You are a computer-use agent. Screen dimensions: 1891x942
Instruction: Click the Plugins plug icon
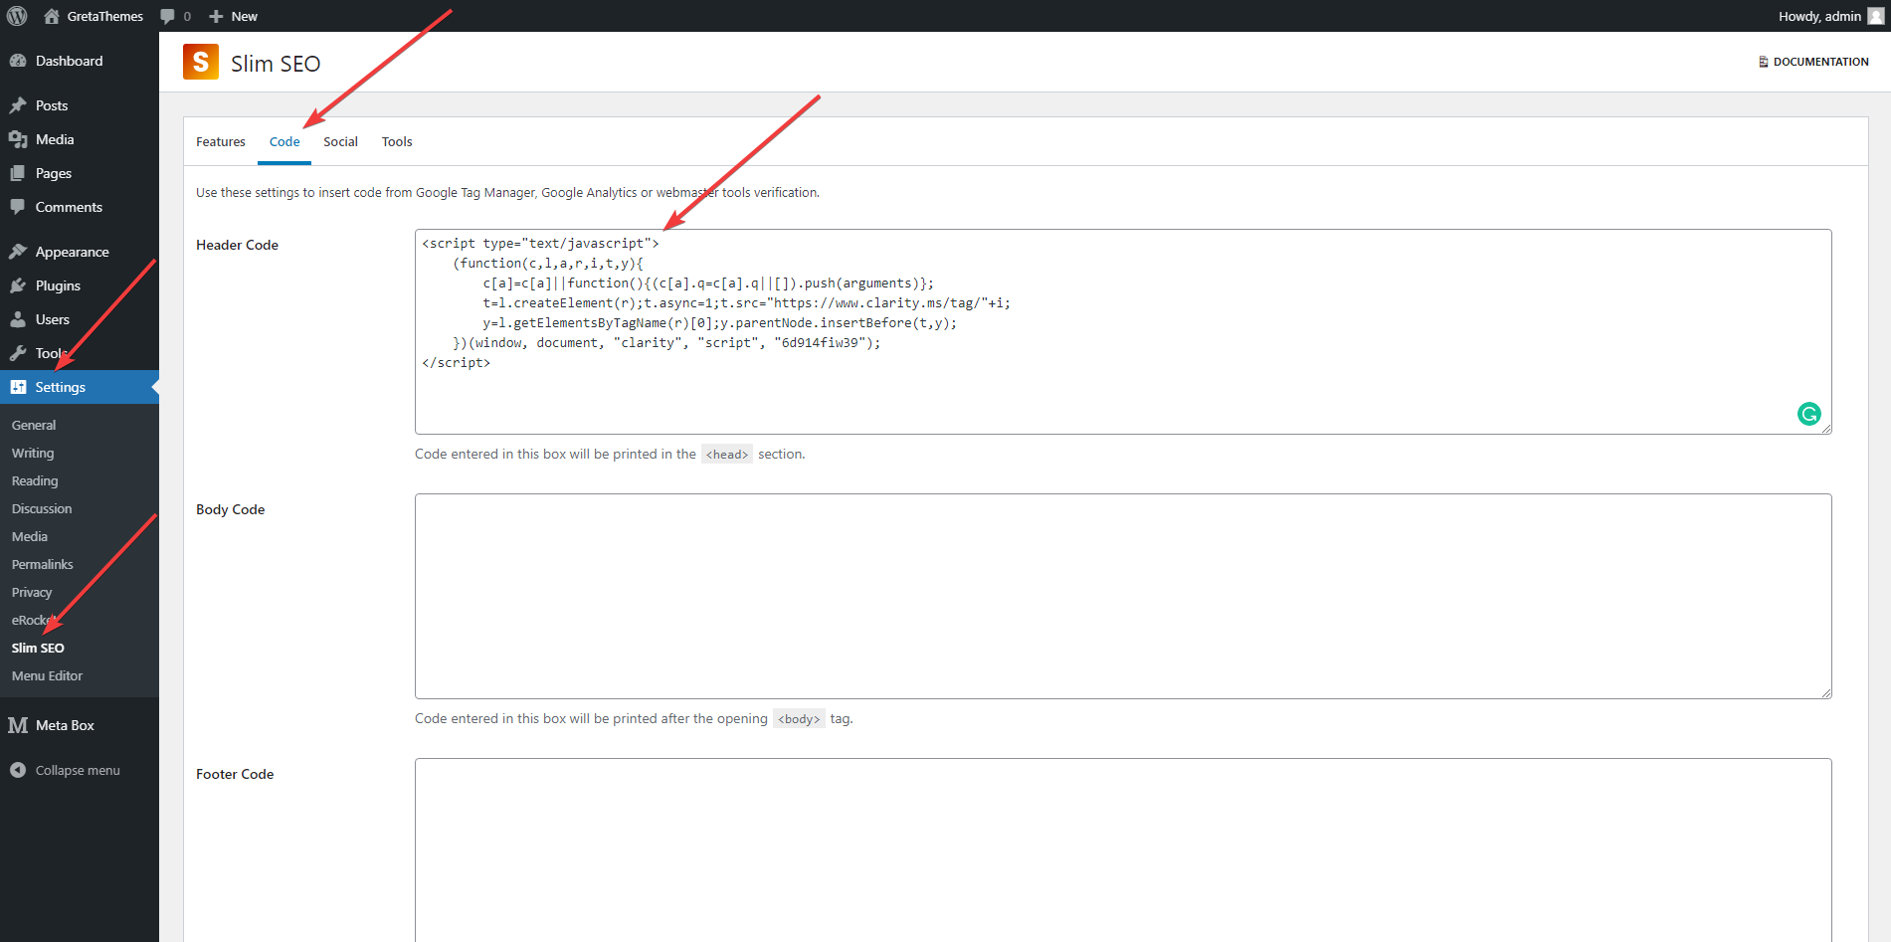18,285
